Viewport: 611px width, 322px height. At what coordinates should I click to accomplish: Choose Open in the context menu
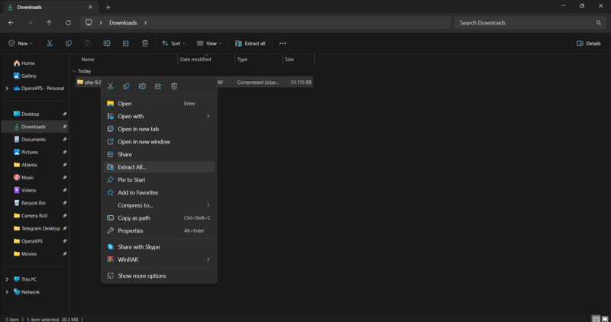point(159,104)
